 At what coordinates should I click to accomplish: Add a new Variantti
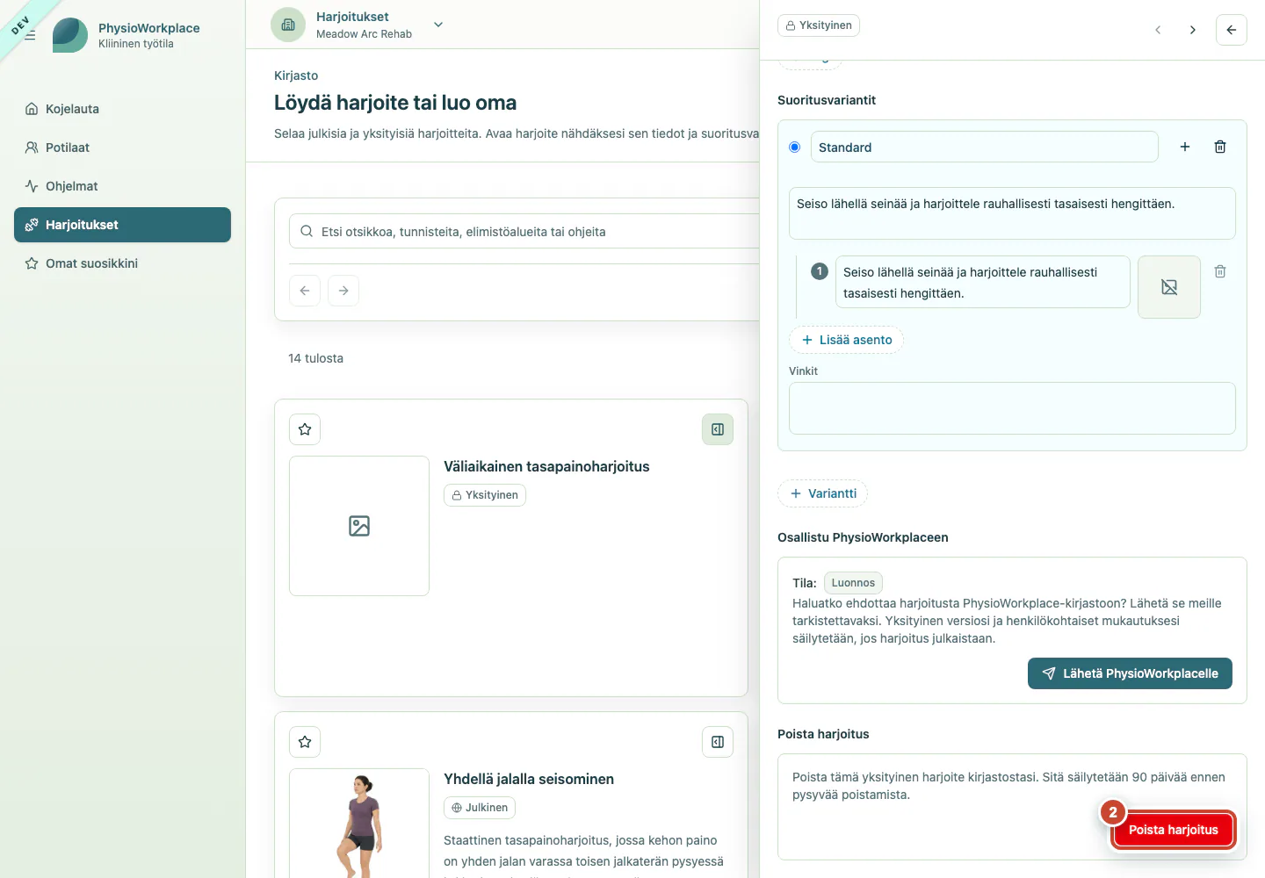[x=823, y=493]
